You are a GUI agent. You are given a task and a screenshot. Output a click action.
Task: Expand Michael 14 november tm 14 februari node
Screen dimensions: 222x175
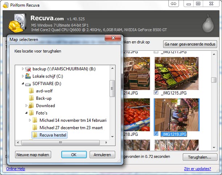pos(30,120)
